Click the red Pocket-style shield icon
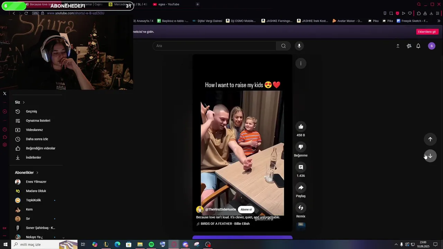Image resolution: width=443 pixels, height=249 pixels. (x=397, y=13)
